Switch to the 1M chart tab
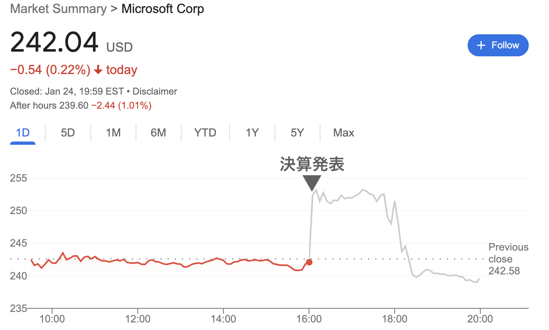Image resolution: width=549 pixels, height=330 pixels. 113,133
